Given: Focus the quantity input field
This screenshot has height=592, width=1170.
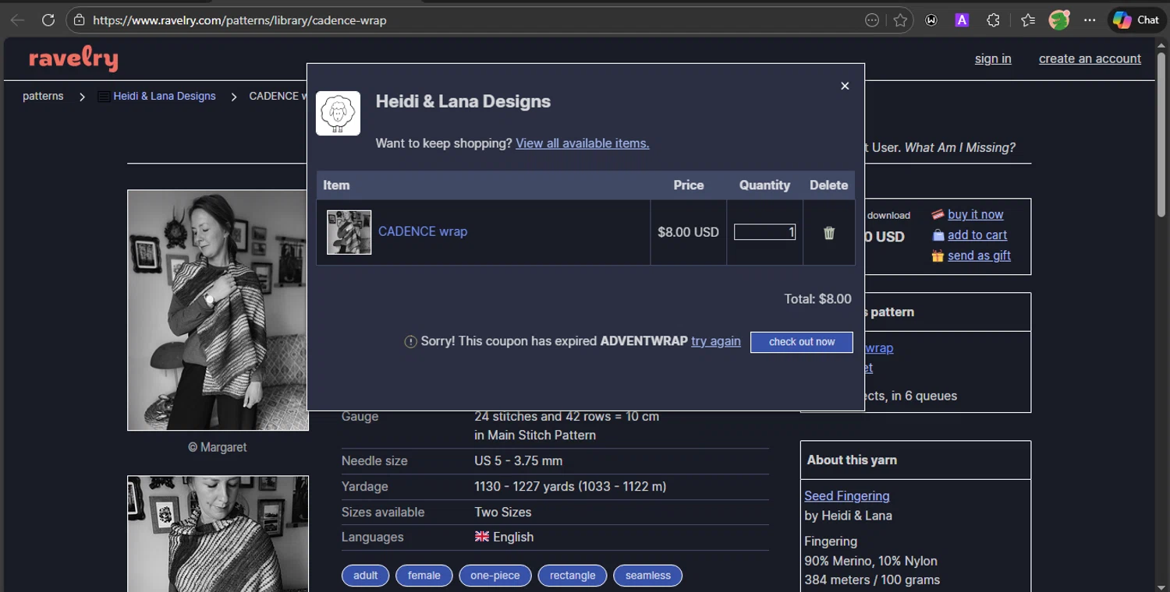Looking at the screenshot, I should click(764, 232).
